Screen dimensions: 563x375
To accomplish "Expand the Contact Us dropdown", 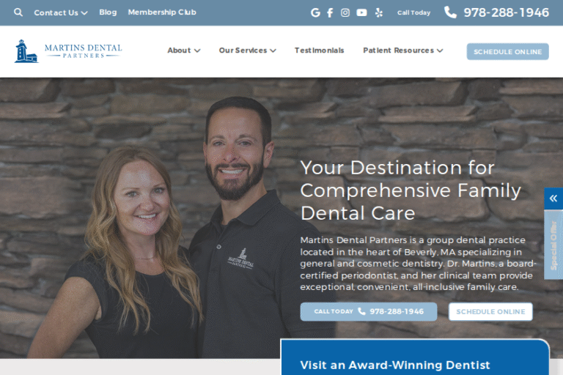I will (x=61, y=12).
